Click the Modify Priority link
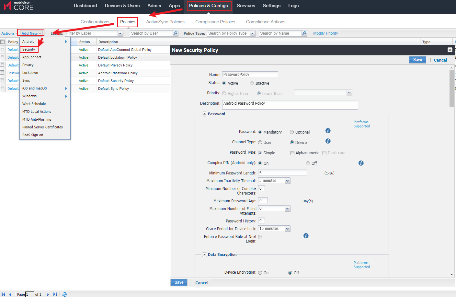The width and height of the screenshot is (456, 297). (325, 33)
